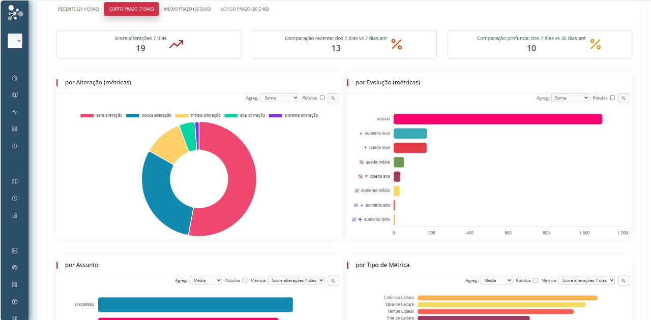
Task: Open the activity pulse icon in sidebar
Action: (15, 112)
